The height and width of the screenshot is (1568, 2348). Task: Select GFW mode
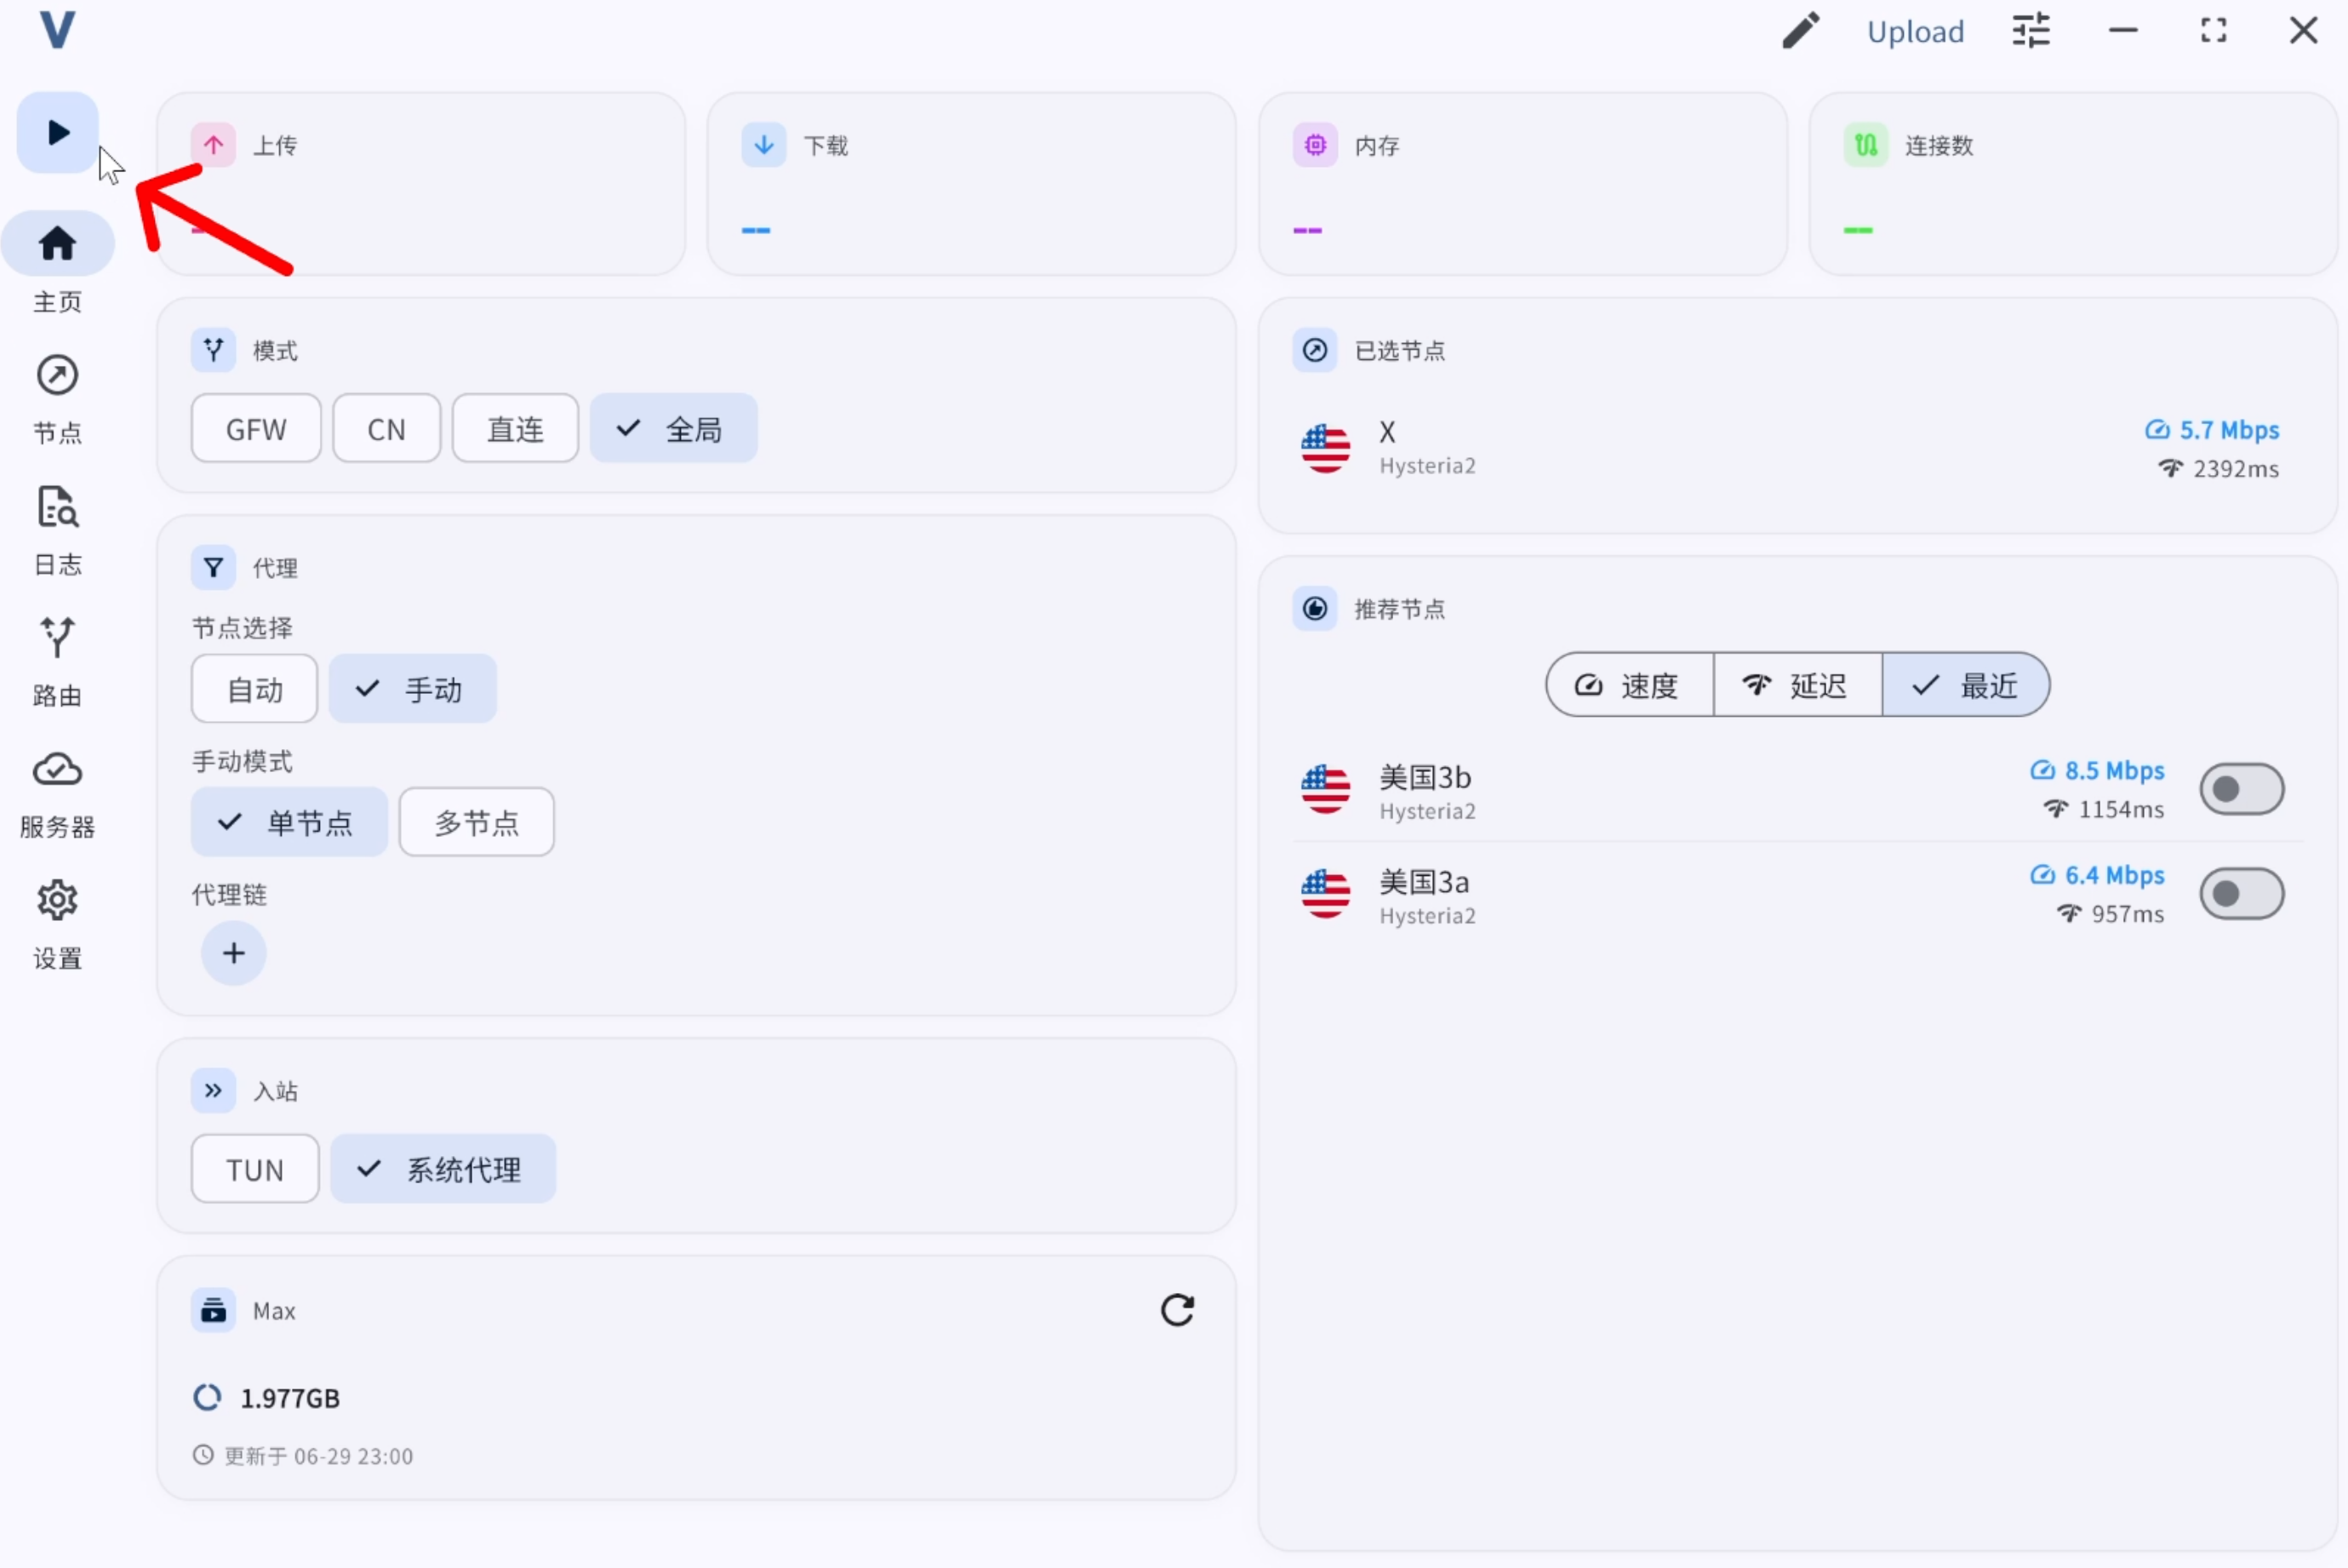coord(256,428)
